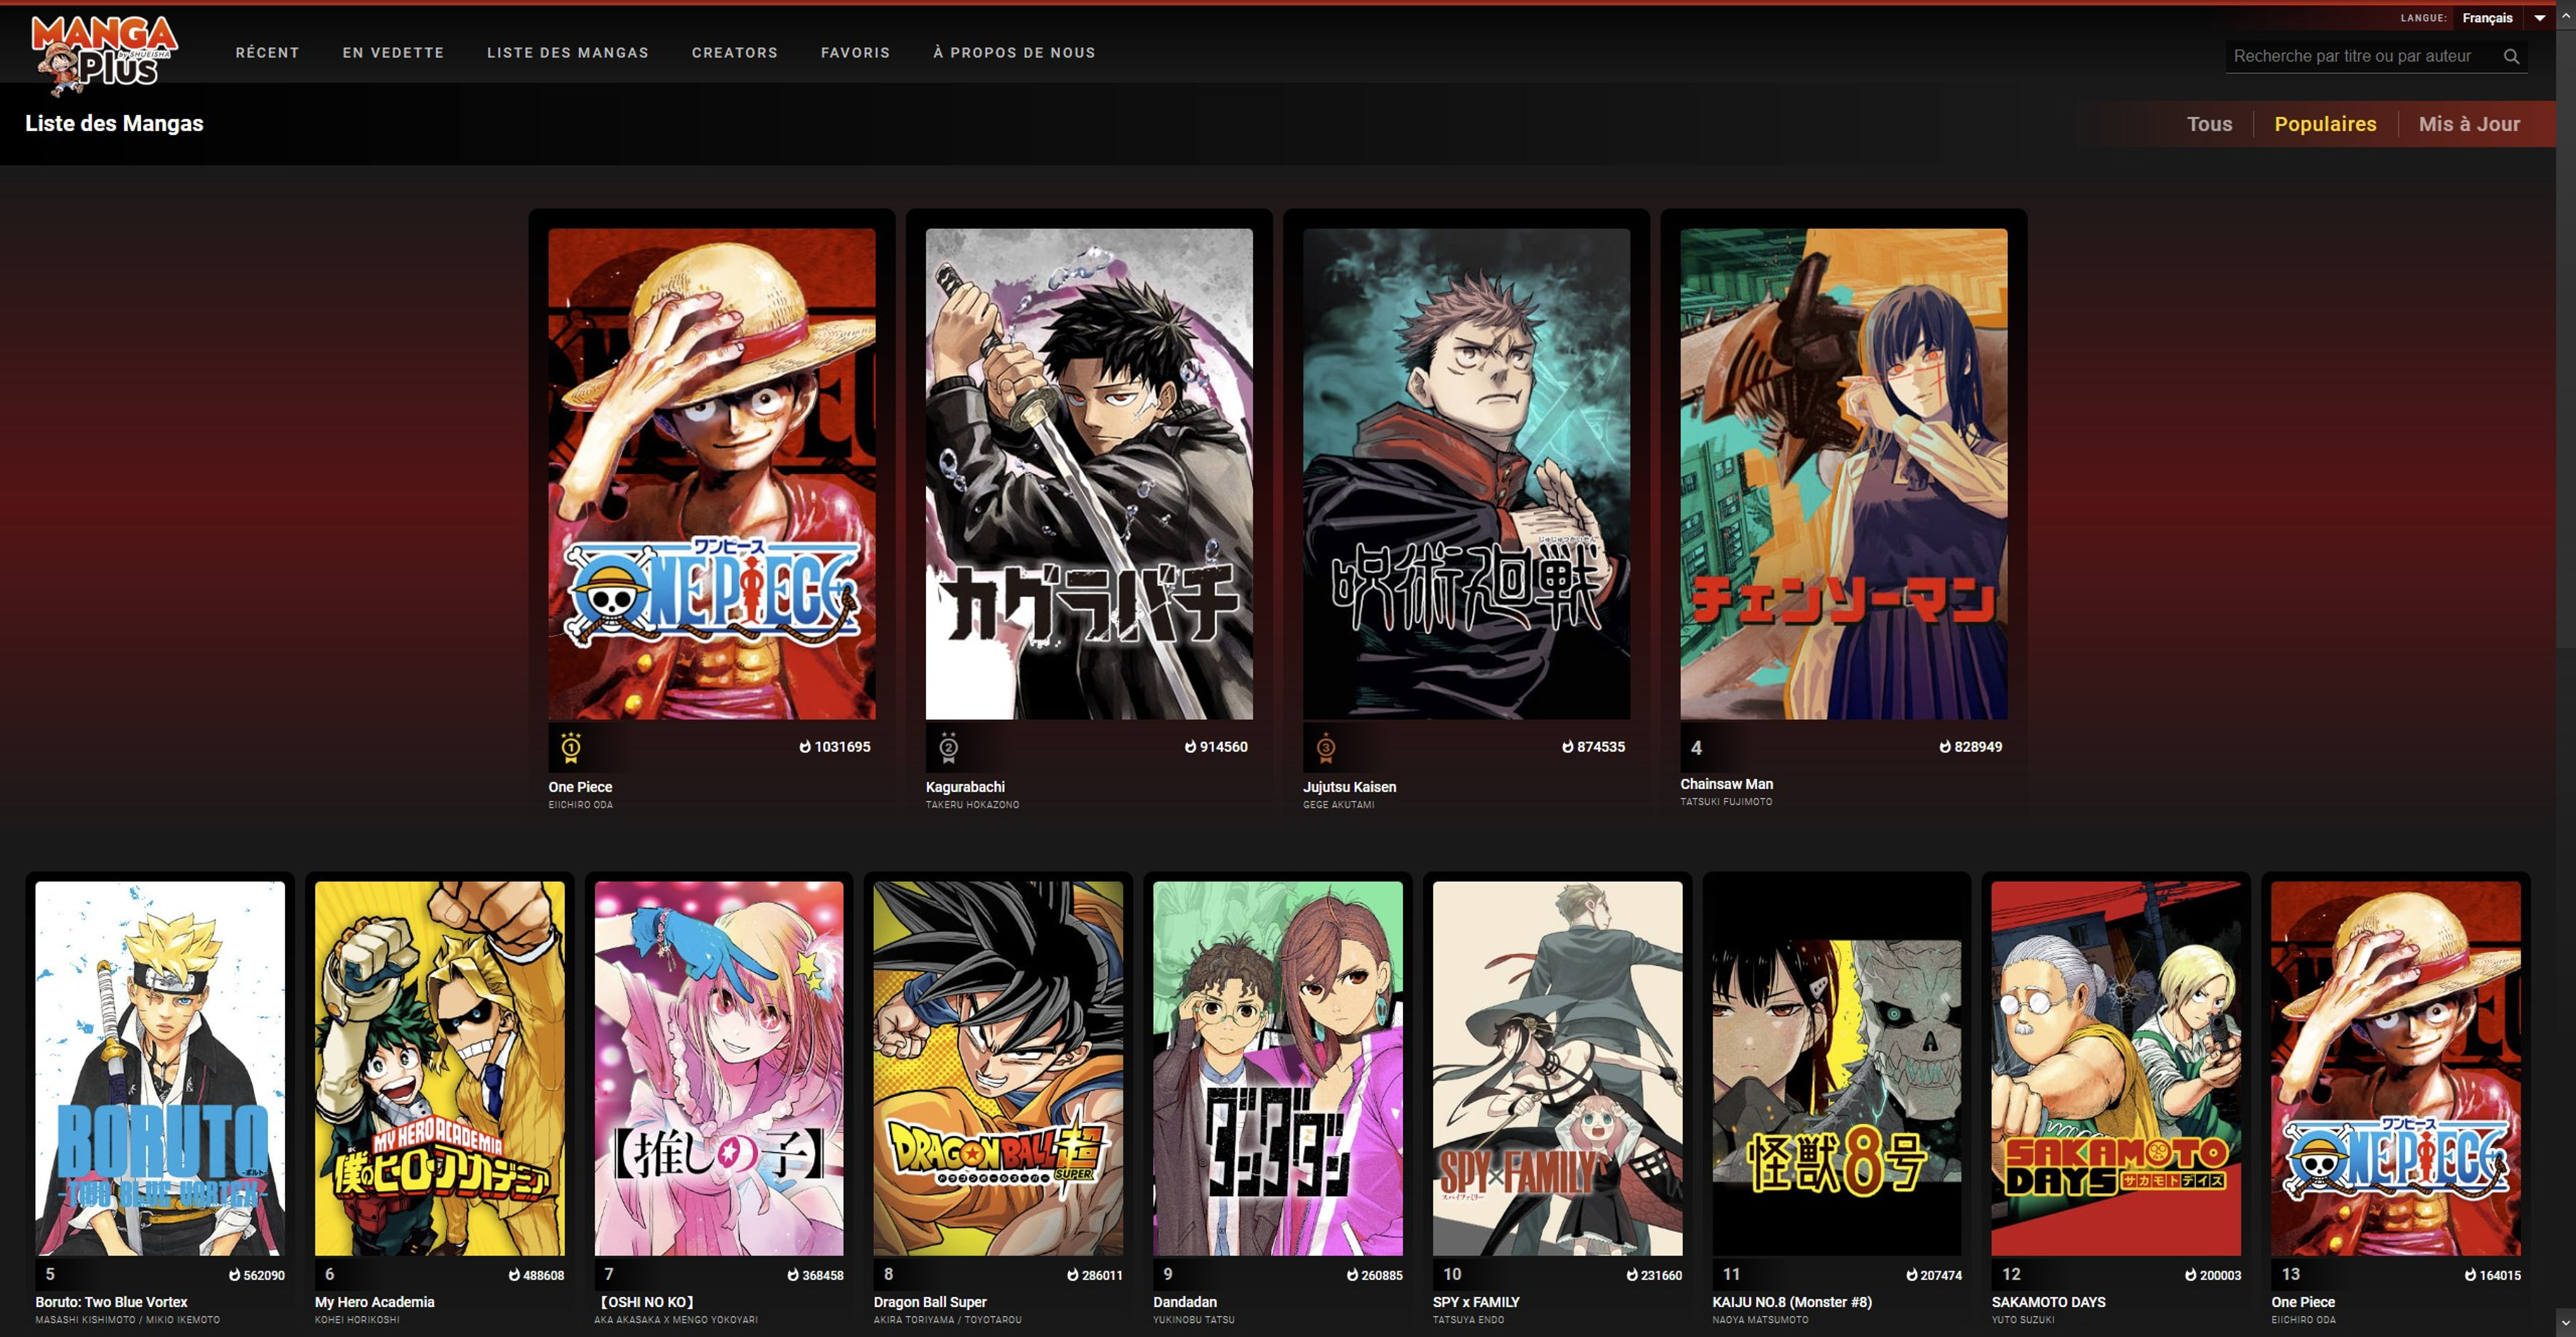Click the flame icon beside 200003

2190,1275
